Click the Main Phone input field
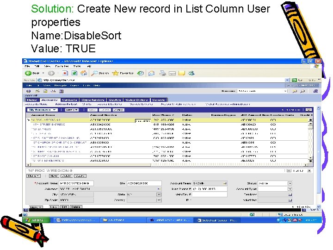 click(x=210, y=189)
